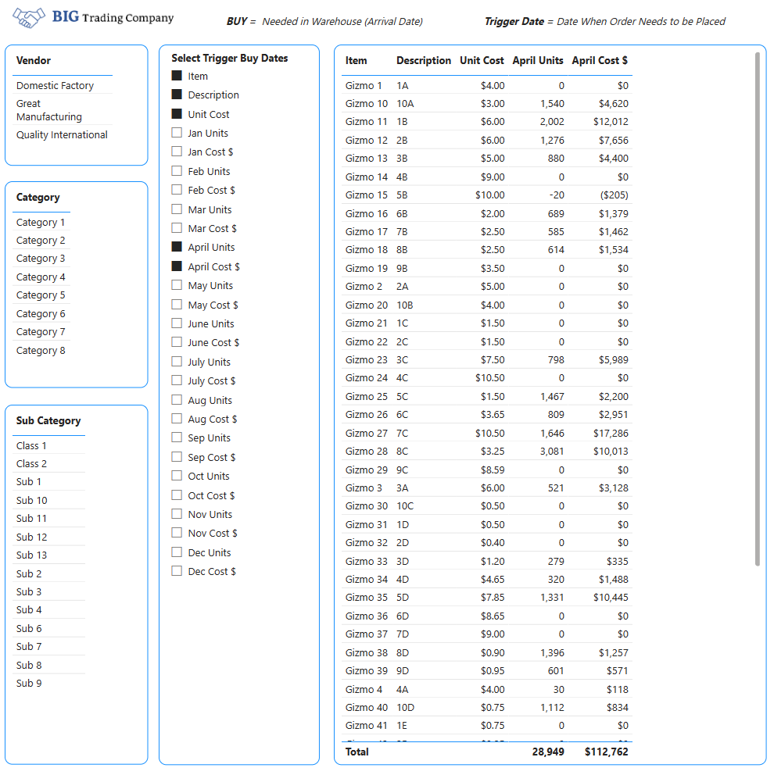774x775 pixels.
Task: Tick the Mar Units checkbox
Action: pyautogui.click(x=177, y=209)
